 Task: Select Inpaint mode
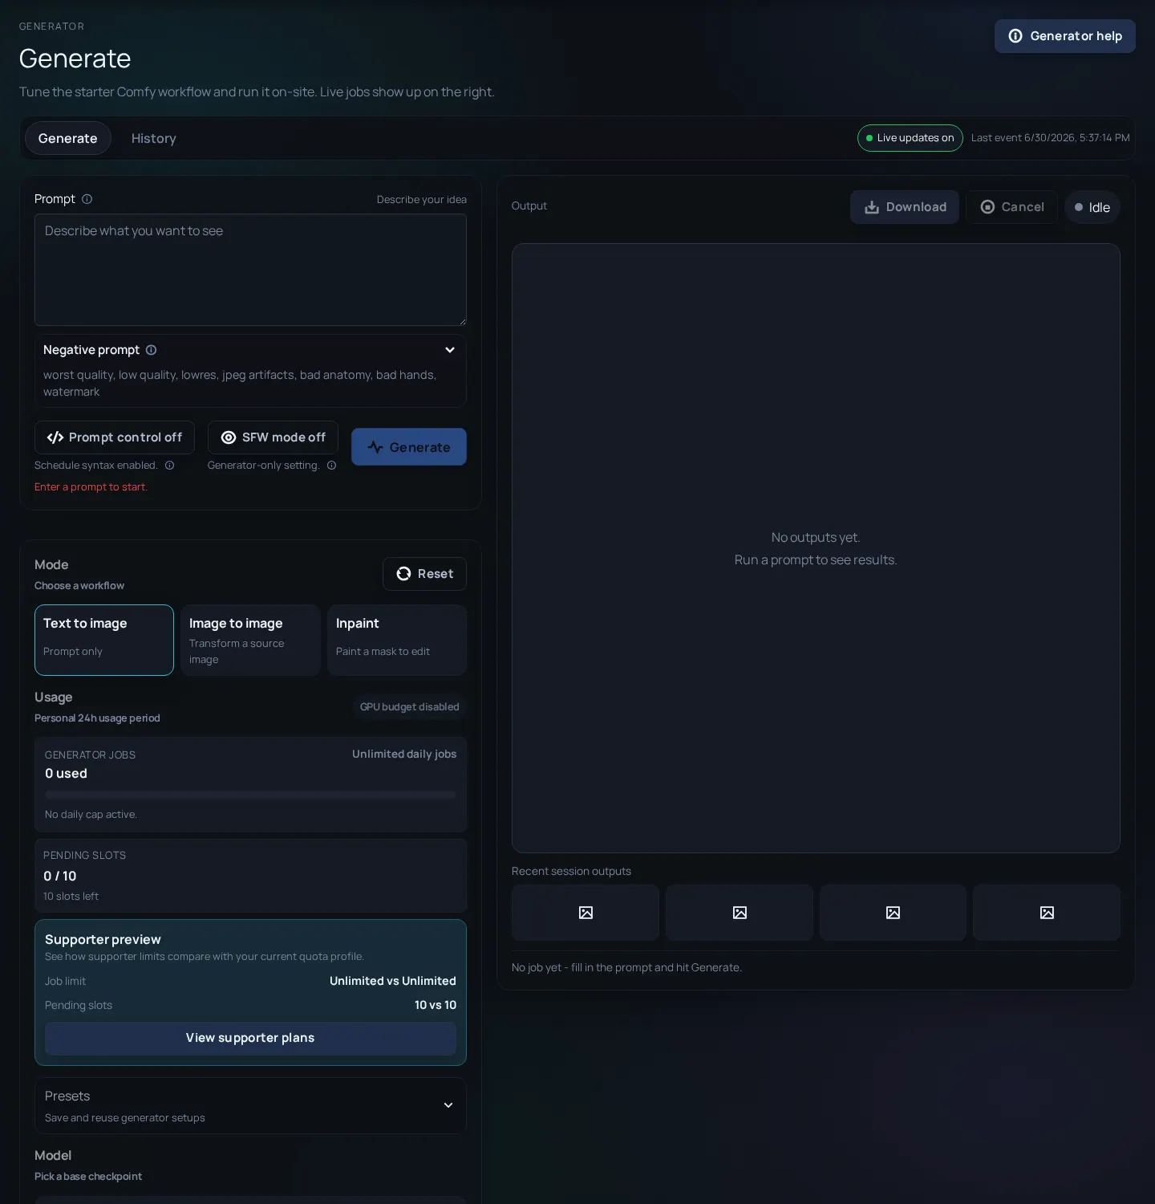[x=396, y=640]
